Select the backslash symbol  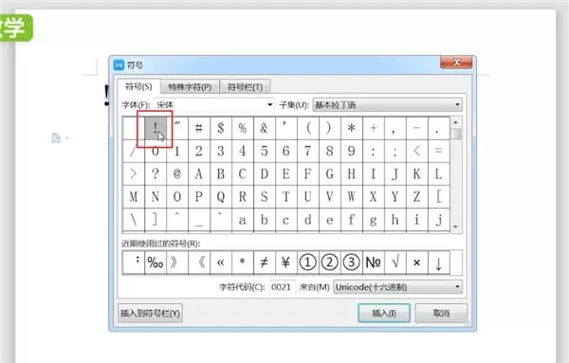click(134, 220)
